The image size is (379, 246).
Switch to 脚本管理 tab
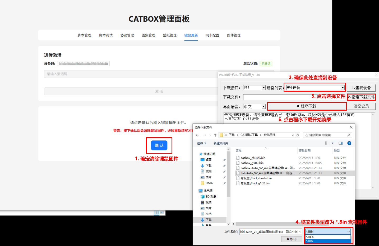[x=84, y=35]
